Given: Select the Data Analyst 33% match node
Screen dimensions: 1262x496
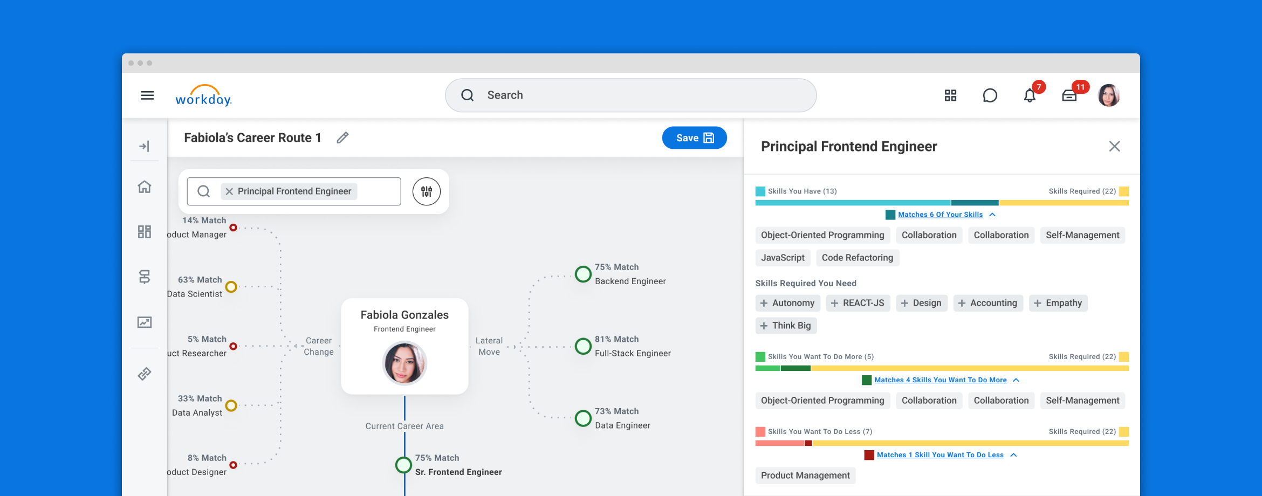Looking at the screenshot, I should [x=231, y=405].
